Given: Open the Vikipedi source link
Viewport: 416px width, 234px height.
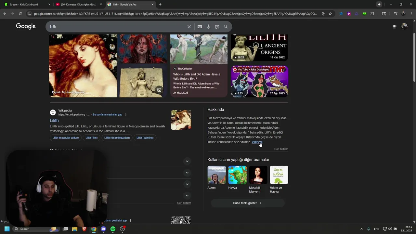Looking at the screenshot, I should coord(257,142).
